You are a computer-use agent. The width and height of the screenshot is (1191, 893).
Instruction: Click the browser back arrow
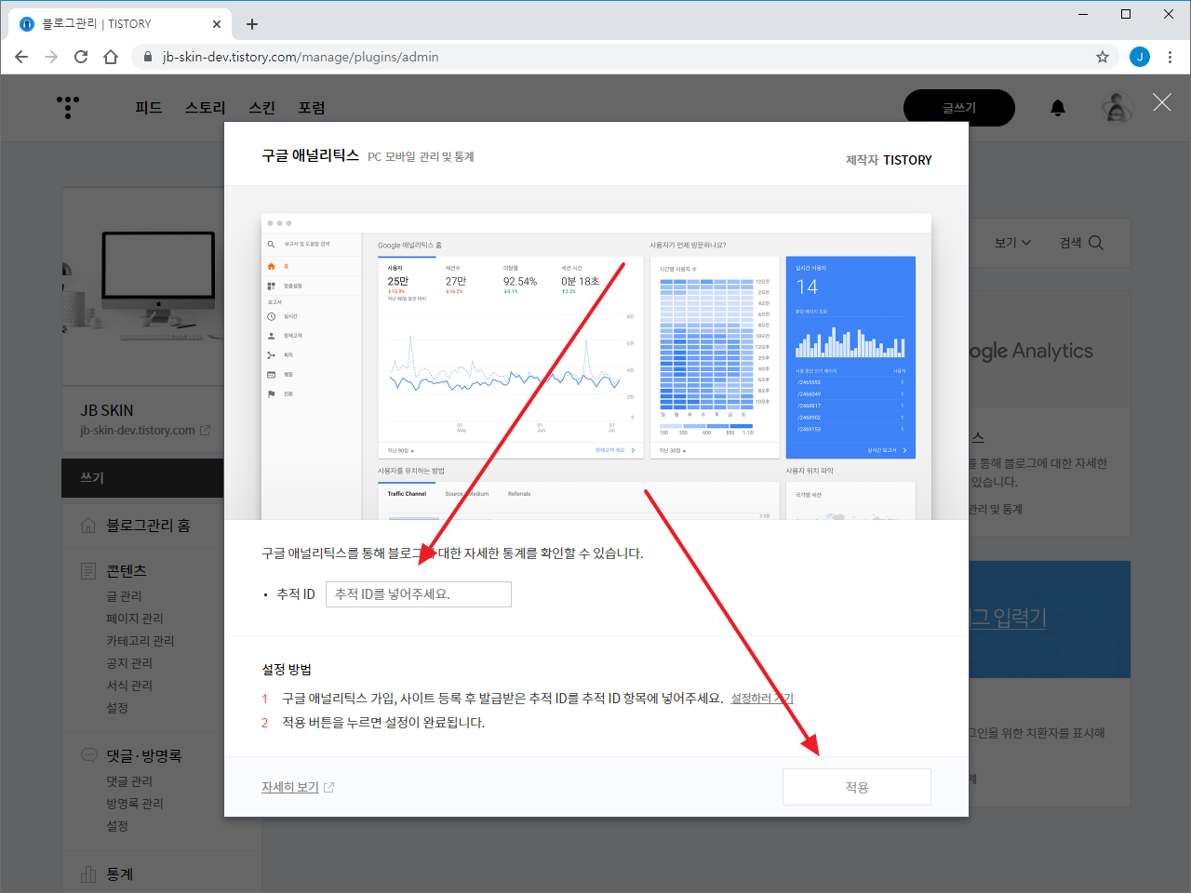tap(21, 57)
